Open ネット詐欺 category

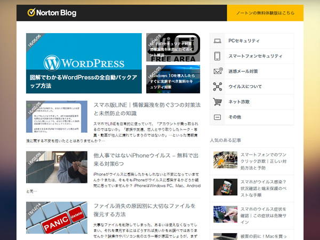coord(252,102)
